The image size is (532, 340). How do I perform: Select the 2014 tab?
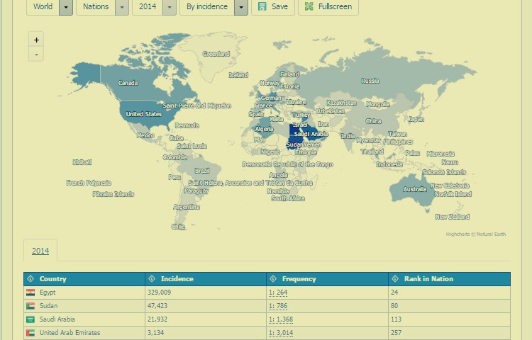(x=40, y=251)
